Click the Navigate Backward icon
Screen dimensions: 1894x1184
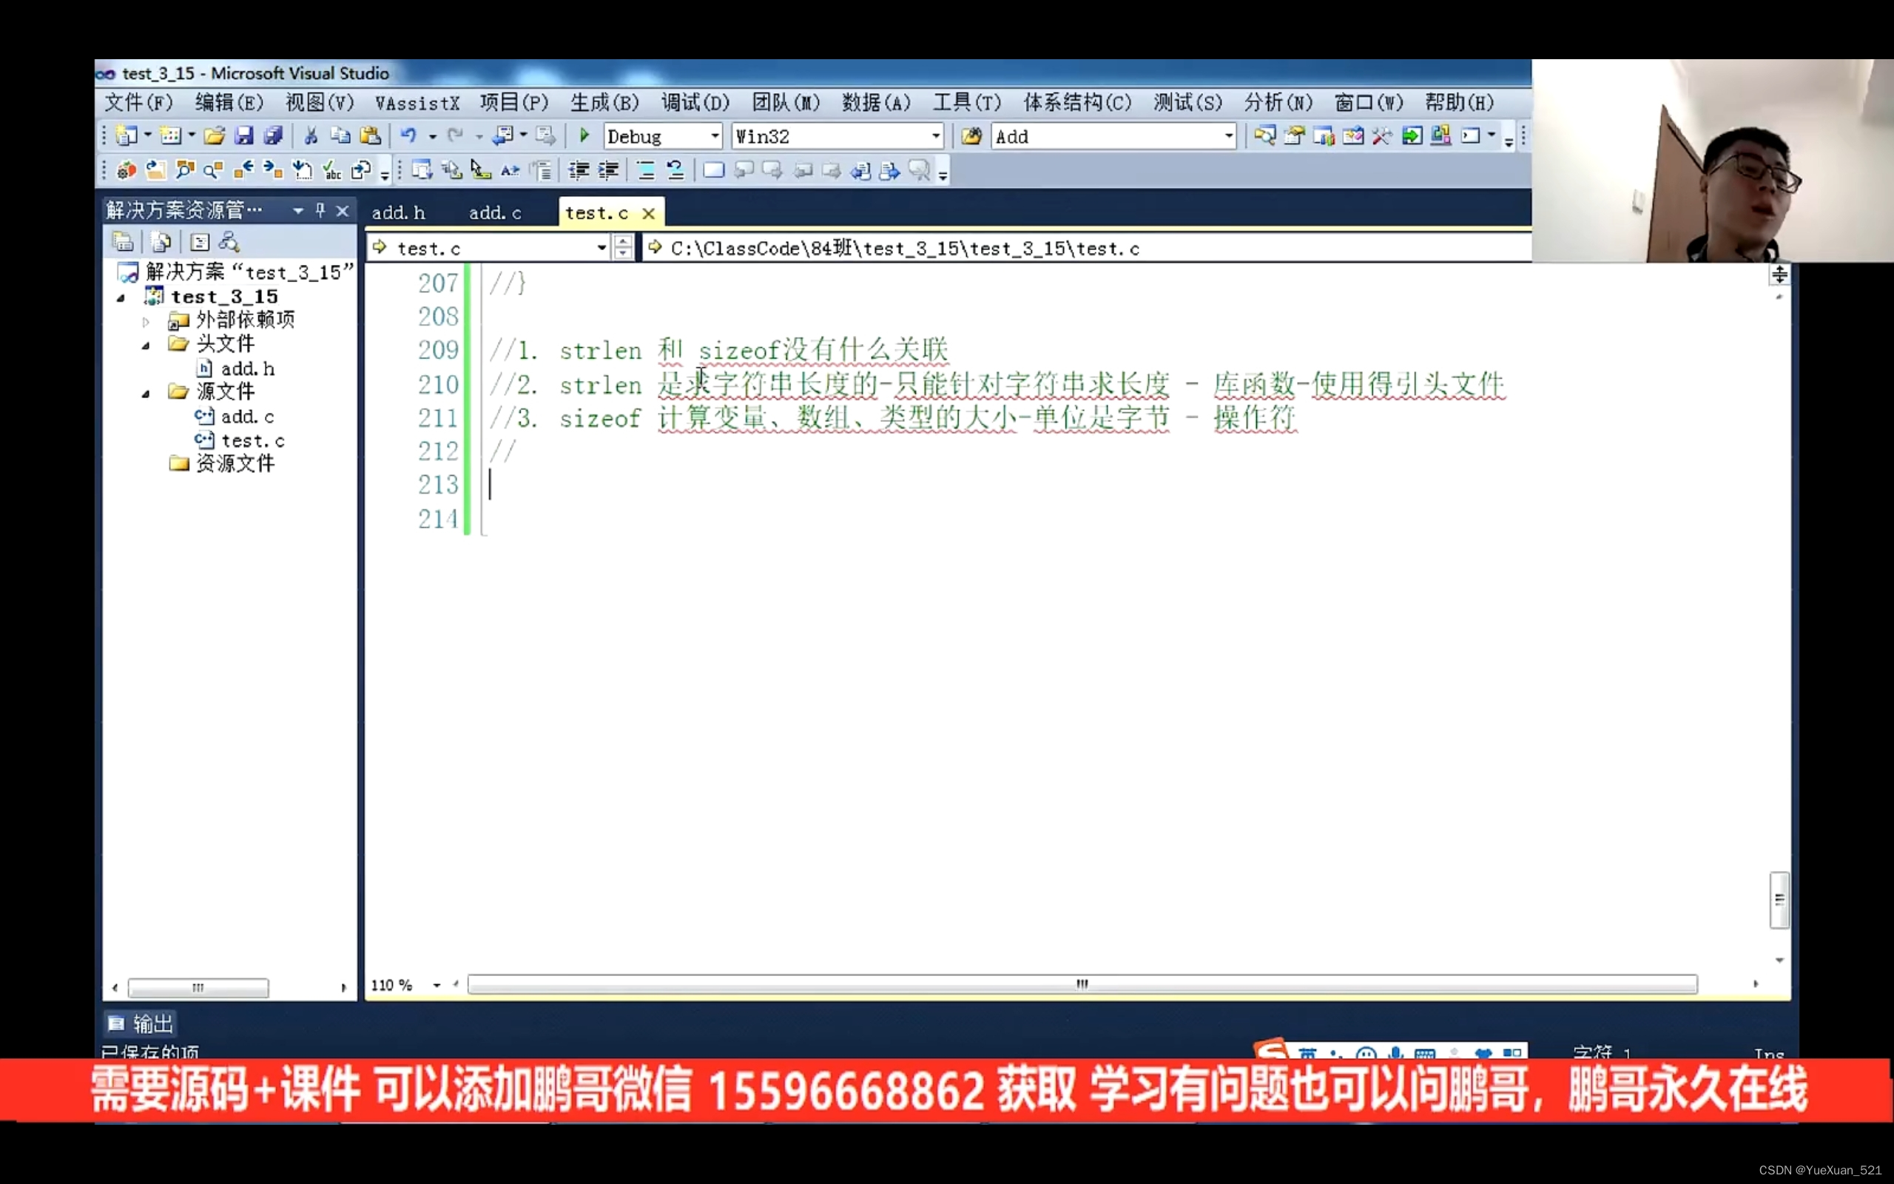coord(502,136)
